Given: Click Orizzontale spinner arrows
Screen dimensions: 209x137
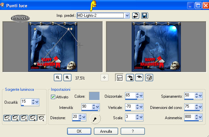Looking at the screenshot, I should pos(137,95).
